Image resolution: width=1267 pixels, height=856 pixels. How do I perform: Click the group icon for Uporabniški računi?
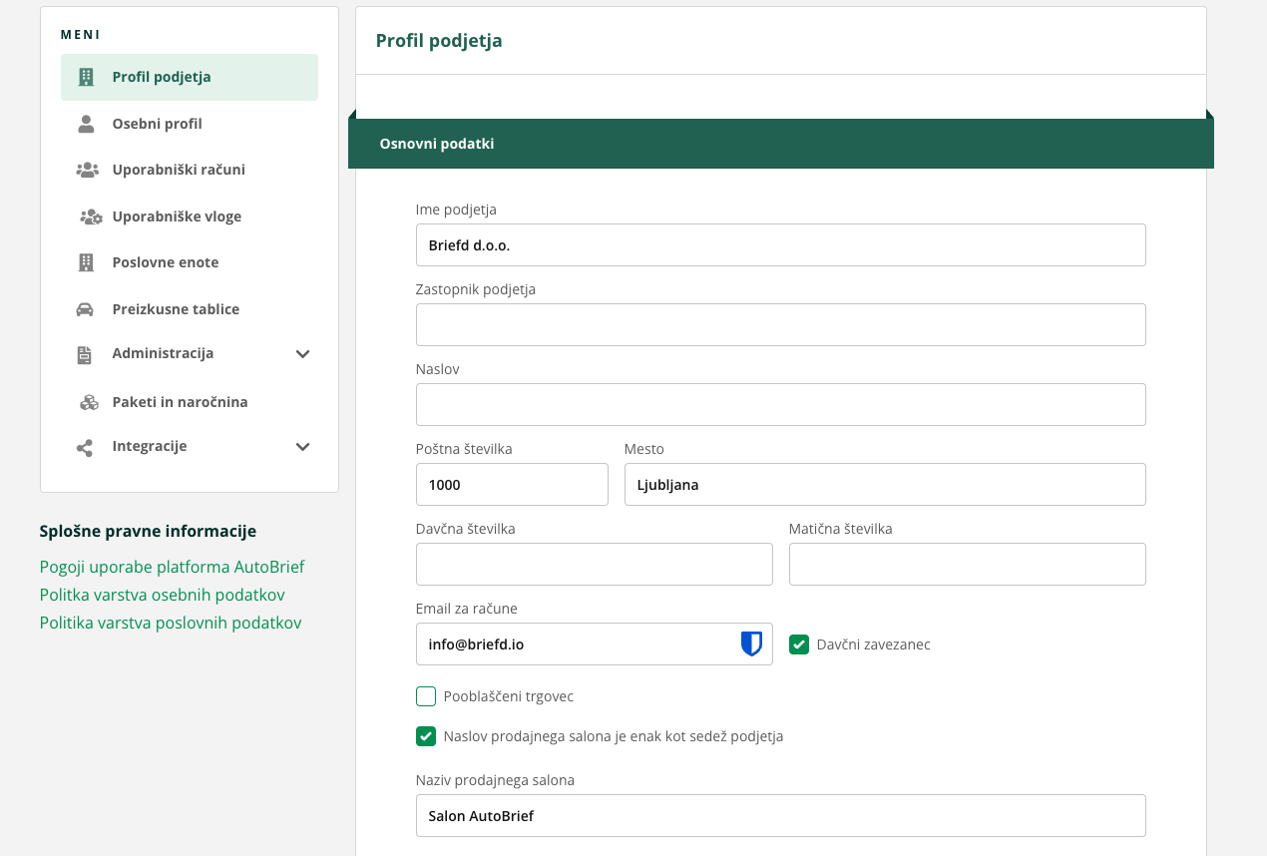point(87,170)
